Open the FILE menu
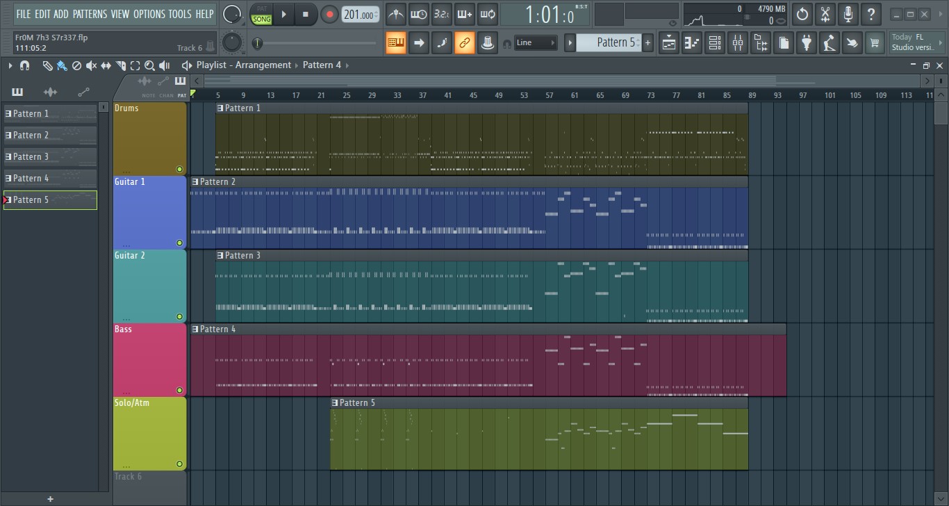This screenshot has width=949, height=506. tap(24, 14)
